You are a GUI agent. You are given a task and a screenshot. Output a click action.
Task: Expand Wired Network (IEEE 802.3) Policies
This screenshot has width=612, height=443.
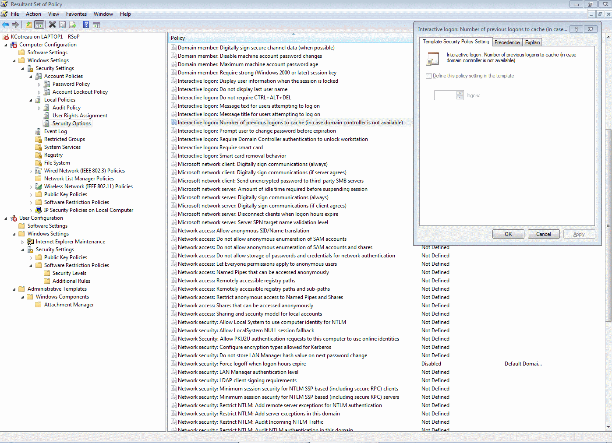31,171
